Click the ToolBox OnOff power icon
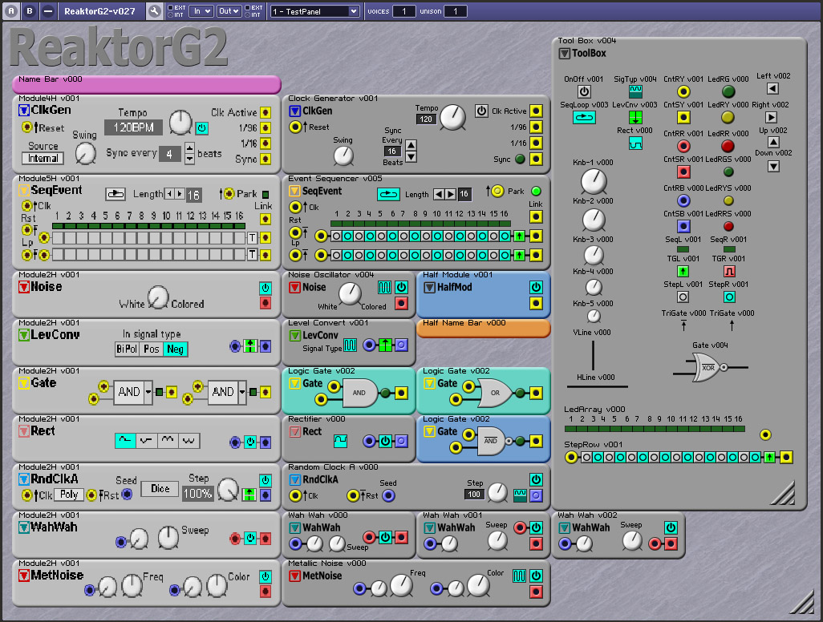The image size is (823, 622). [x=584, y=92]
